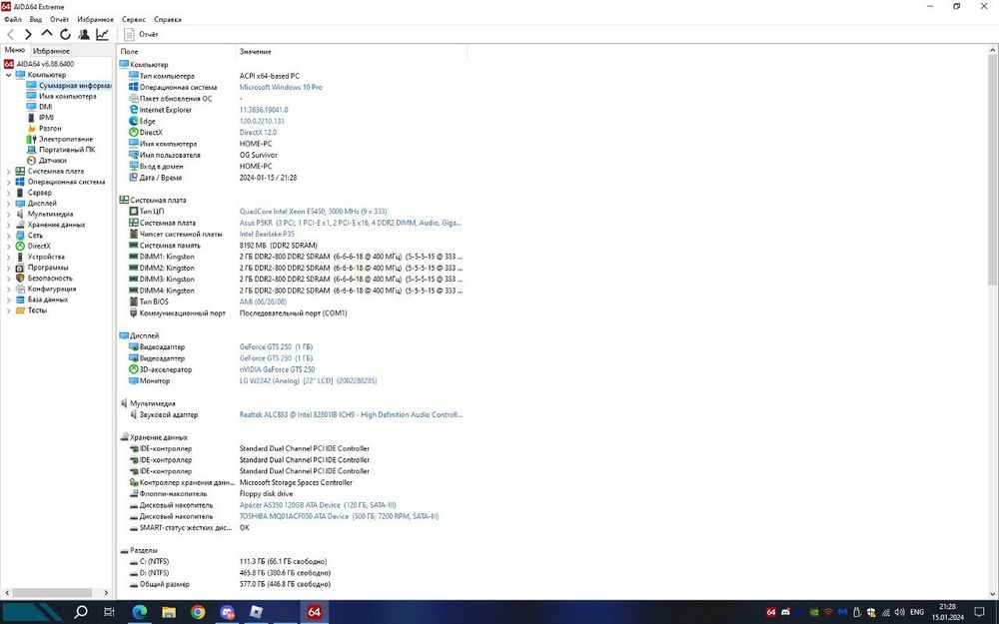Image resolution: width=999 pixels, height=624 pixels.
Task: Refresh the page with the circular arrow
Action: tap(65, 34)
